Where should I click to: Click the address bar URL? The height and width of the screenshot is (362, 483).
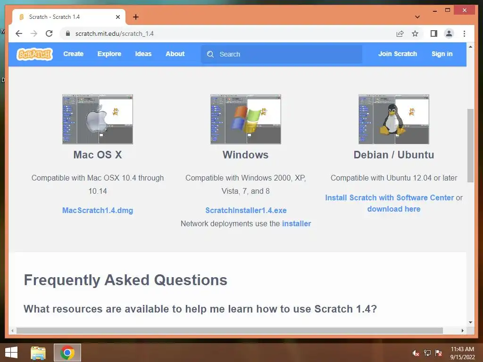click(114, 33)
